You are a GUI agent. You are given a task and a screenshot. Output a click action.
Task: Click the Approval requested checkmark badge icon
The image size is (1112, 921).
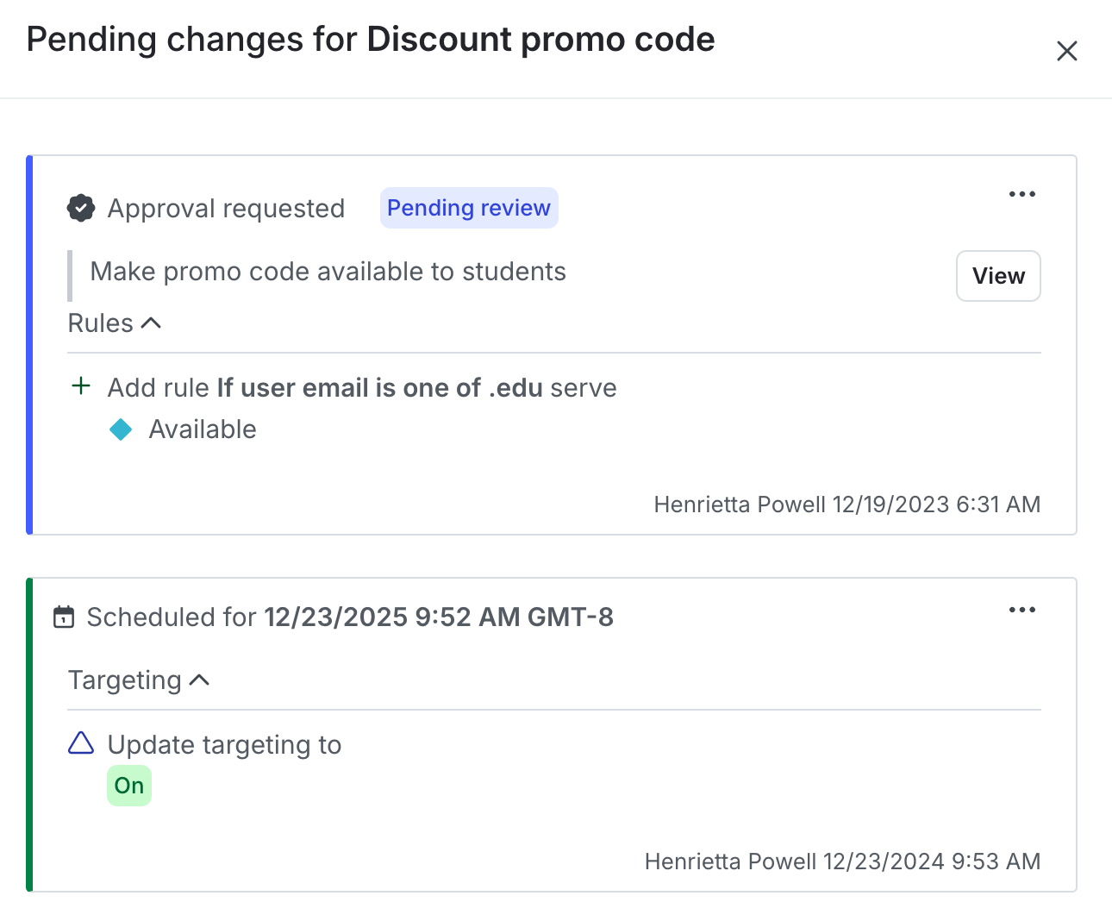[81, 208]
